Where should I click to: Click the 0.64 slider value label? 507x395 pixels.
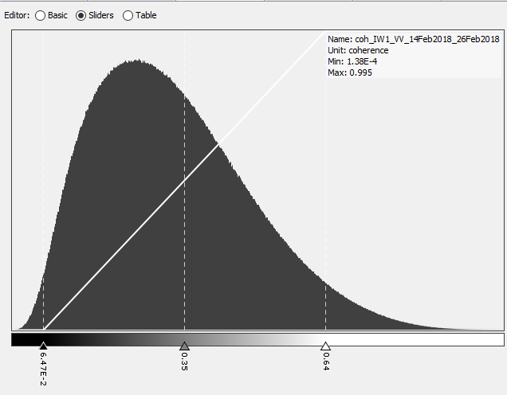[x=326, y=362]
